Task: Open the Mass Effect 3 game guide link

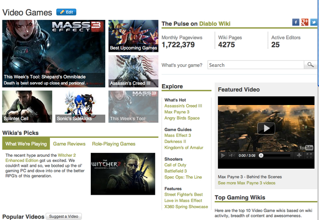Action: pyautogui.click(x=177, y=135)
